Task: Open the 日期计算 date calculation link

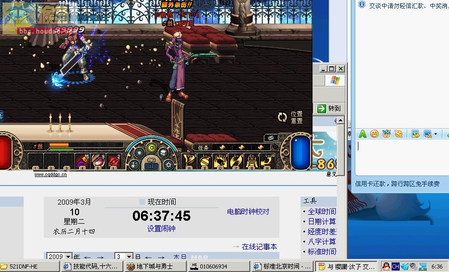Action: pos(322,221)
